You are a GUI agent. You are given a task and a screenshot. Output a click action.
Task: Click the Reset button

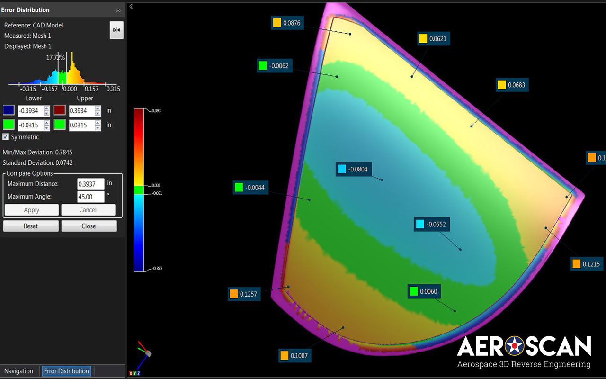click(x=30, y=226)
